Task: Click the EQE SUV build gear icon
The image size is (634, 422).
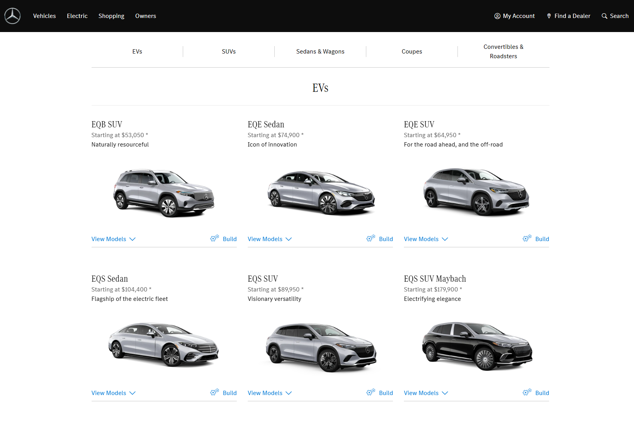Action: [527, 238]
